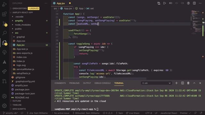
Task: Open App.test.js in the explorer
Action: point(22,49)
